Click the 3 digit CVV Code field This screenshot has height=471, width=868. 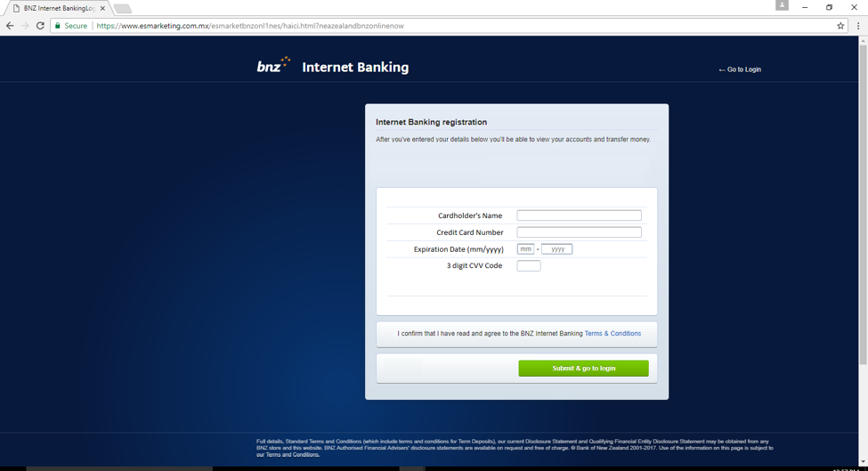(x=529, y=265)
